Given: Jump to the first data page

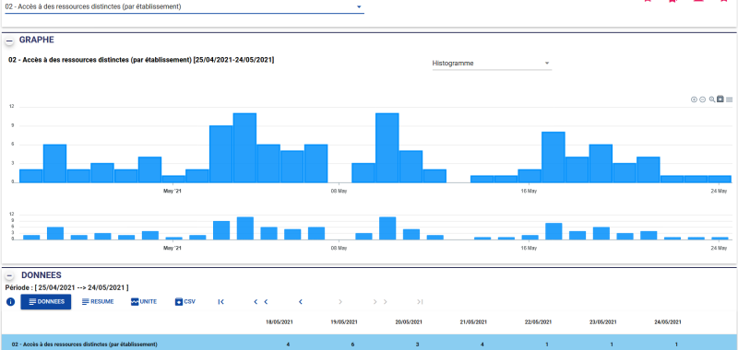Looking at the screenshot, I should click(x=220, y=301).
